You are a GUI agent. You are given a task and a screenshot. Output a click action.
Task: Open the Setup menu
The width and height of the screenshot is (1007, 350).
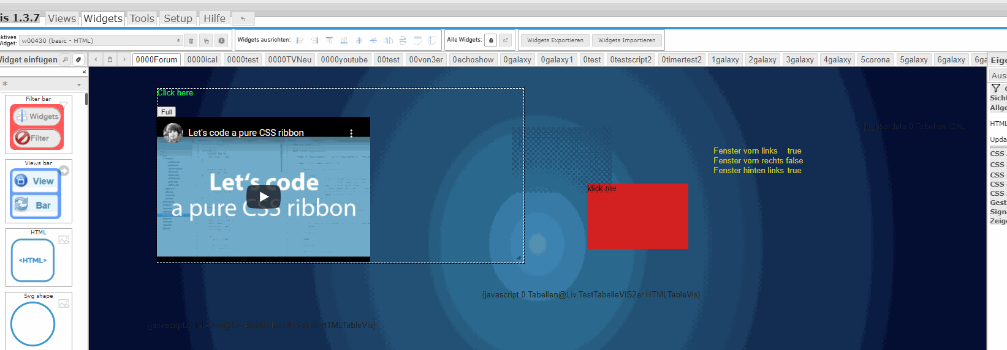[178, 18]
